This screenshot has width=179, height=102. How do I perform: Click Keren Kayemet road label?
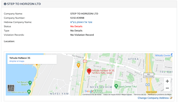tap(151, 92)
